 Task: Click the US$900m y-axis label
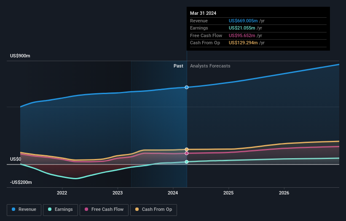[x=20, y=56]
